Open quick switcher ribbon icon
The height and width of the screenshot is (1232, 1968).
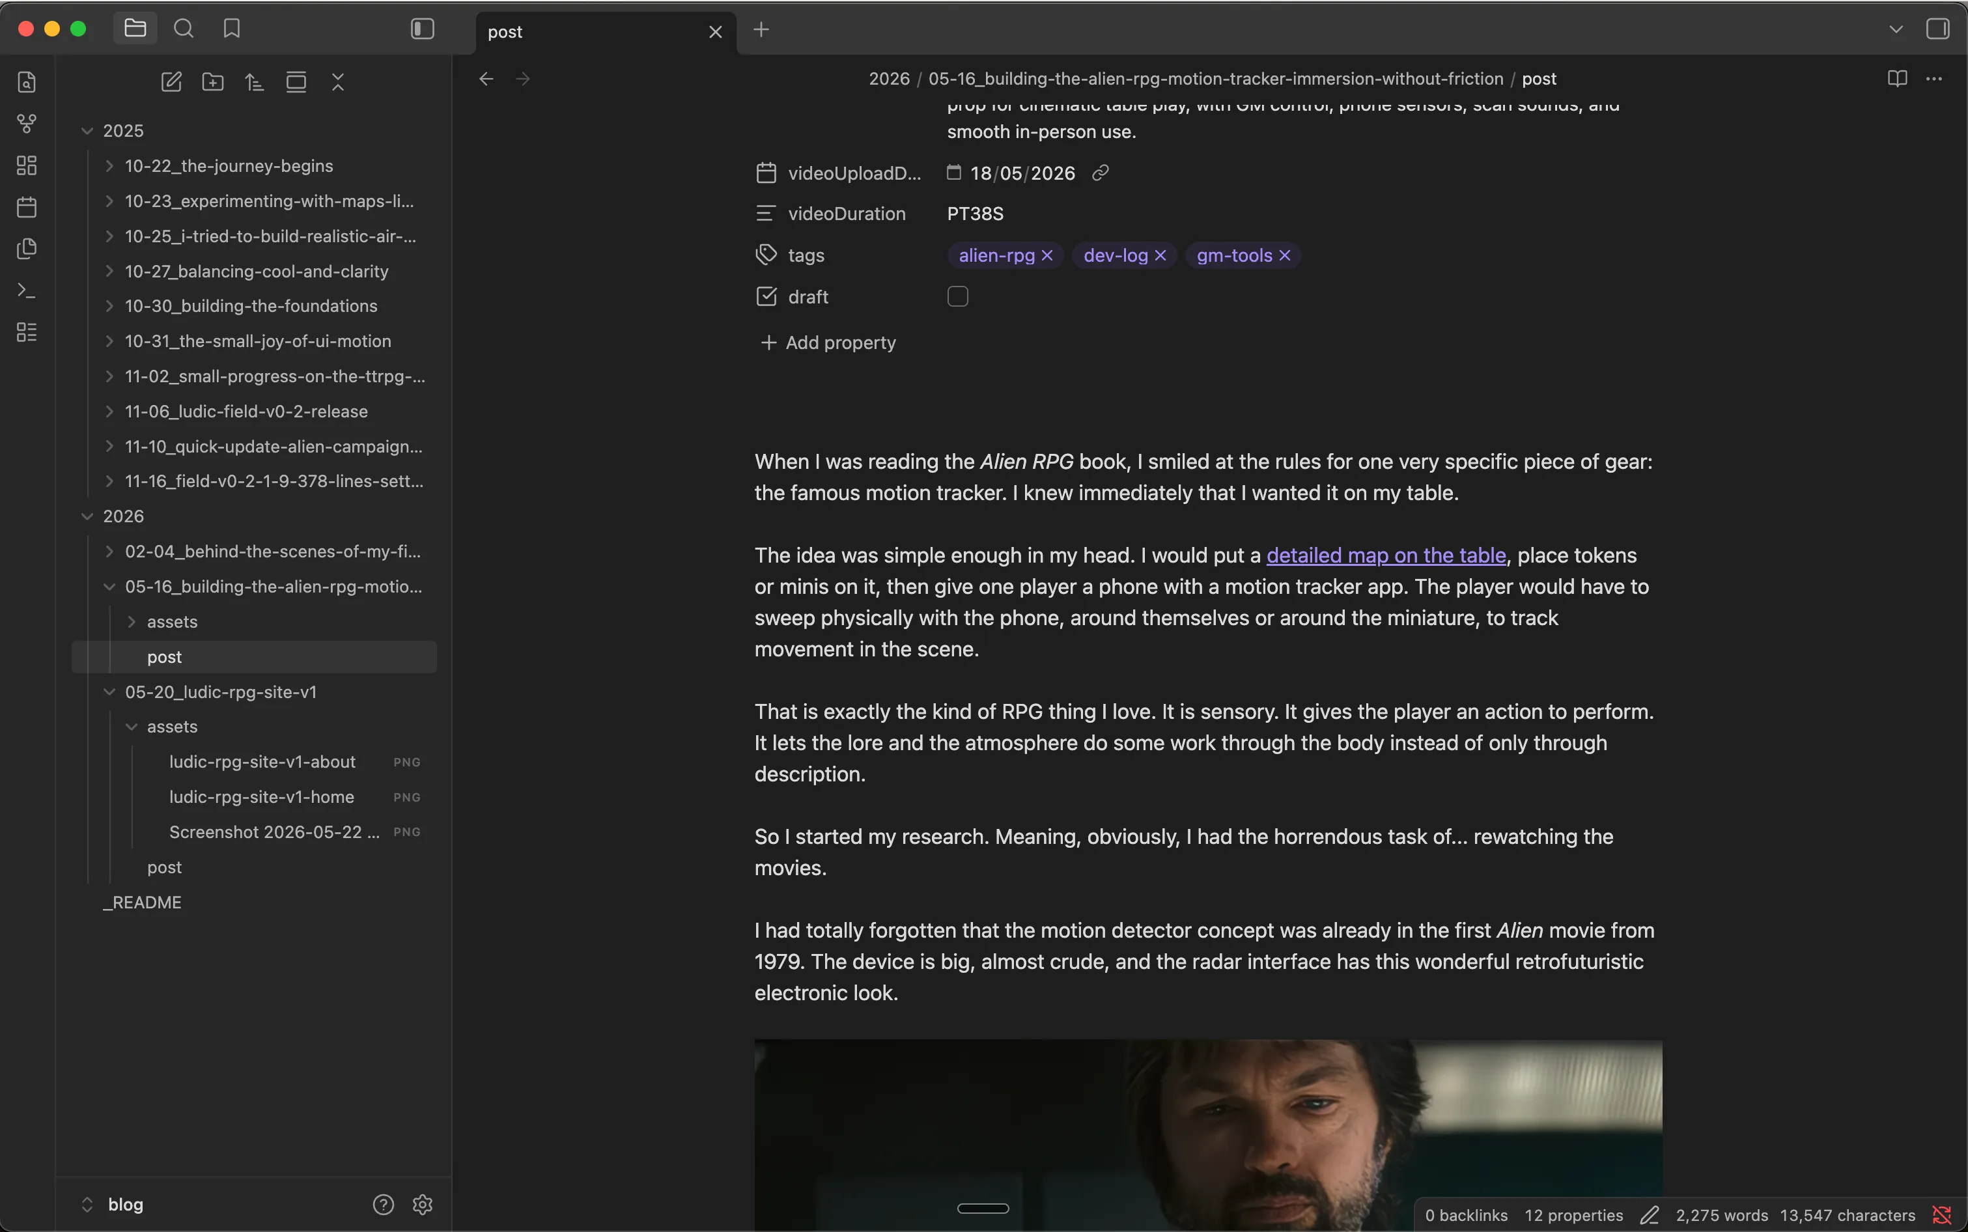pyautogui.click(x=27, y=81)
